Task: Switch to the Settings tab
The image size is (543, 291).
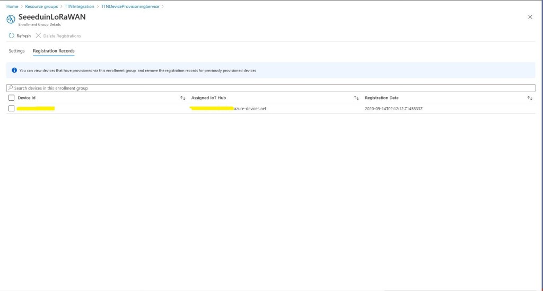Action: click(16, 51)
